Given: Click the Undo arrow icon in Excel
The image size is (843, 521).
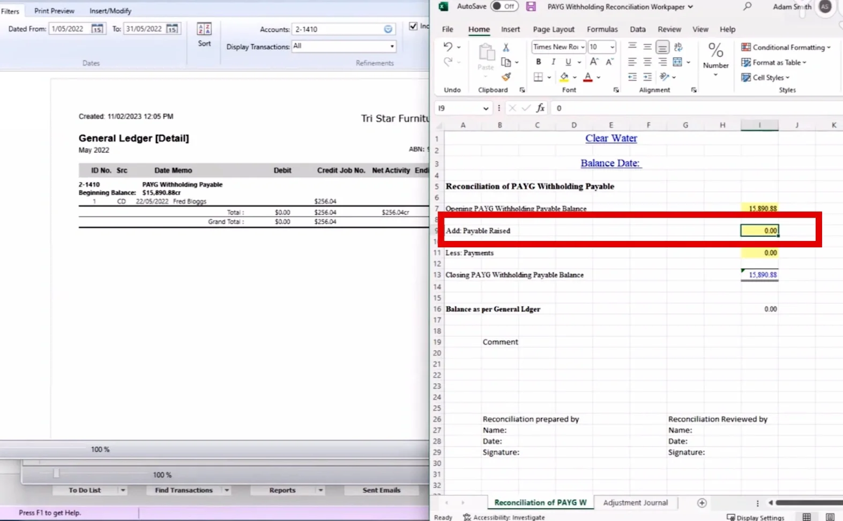Looking at the screenshot, I should (x=448, y=47).
